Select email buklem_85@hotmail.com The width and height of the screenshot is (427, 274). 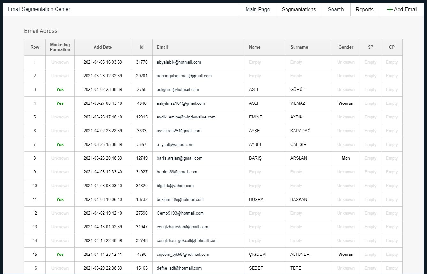click(x=180, y=200)
